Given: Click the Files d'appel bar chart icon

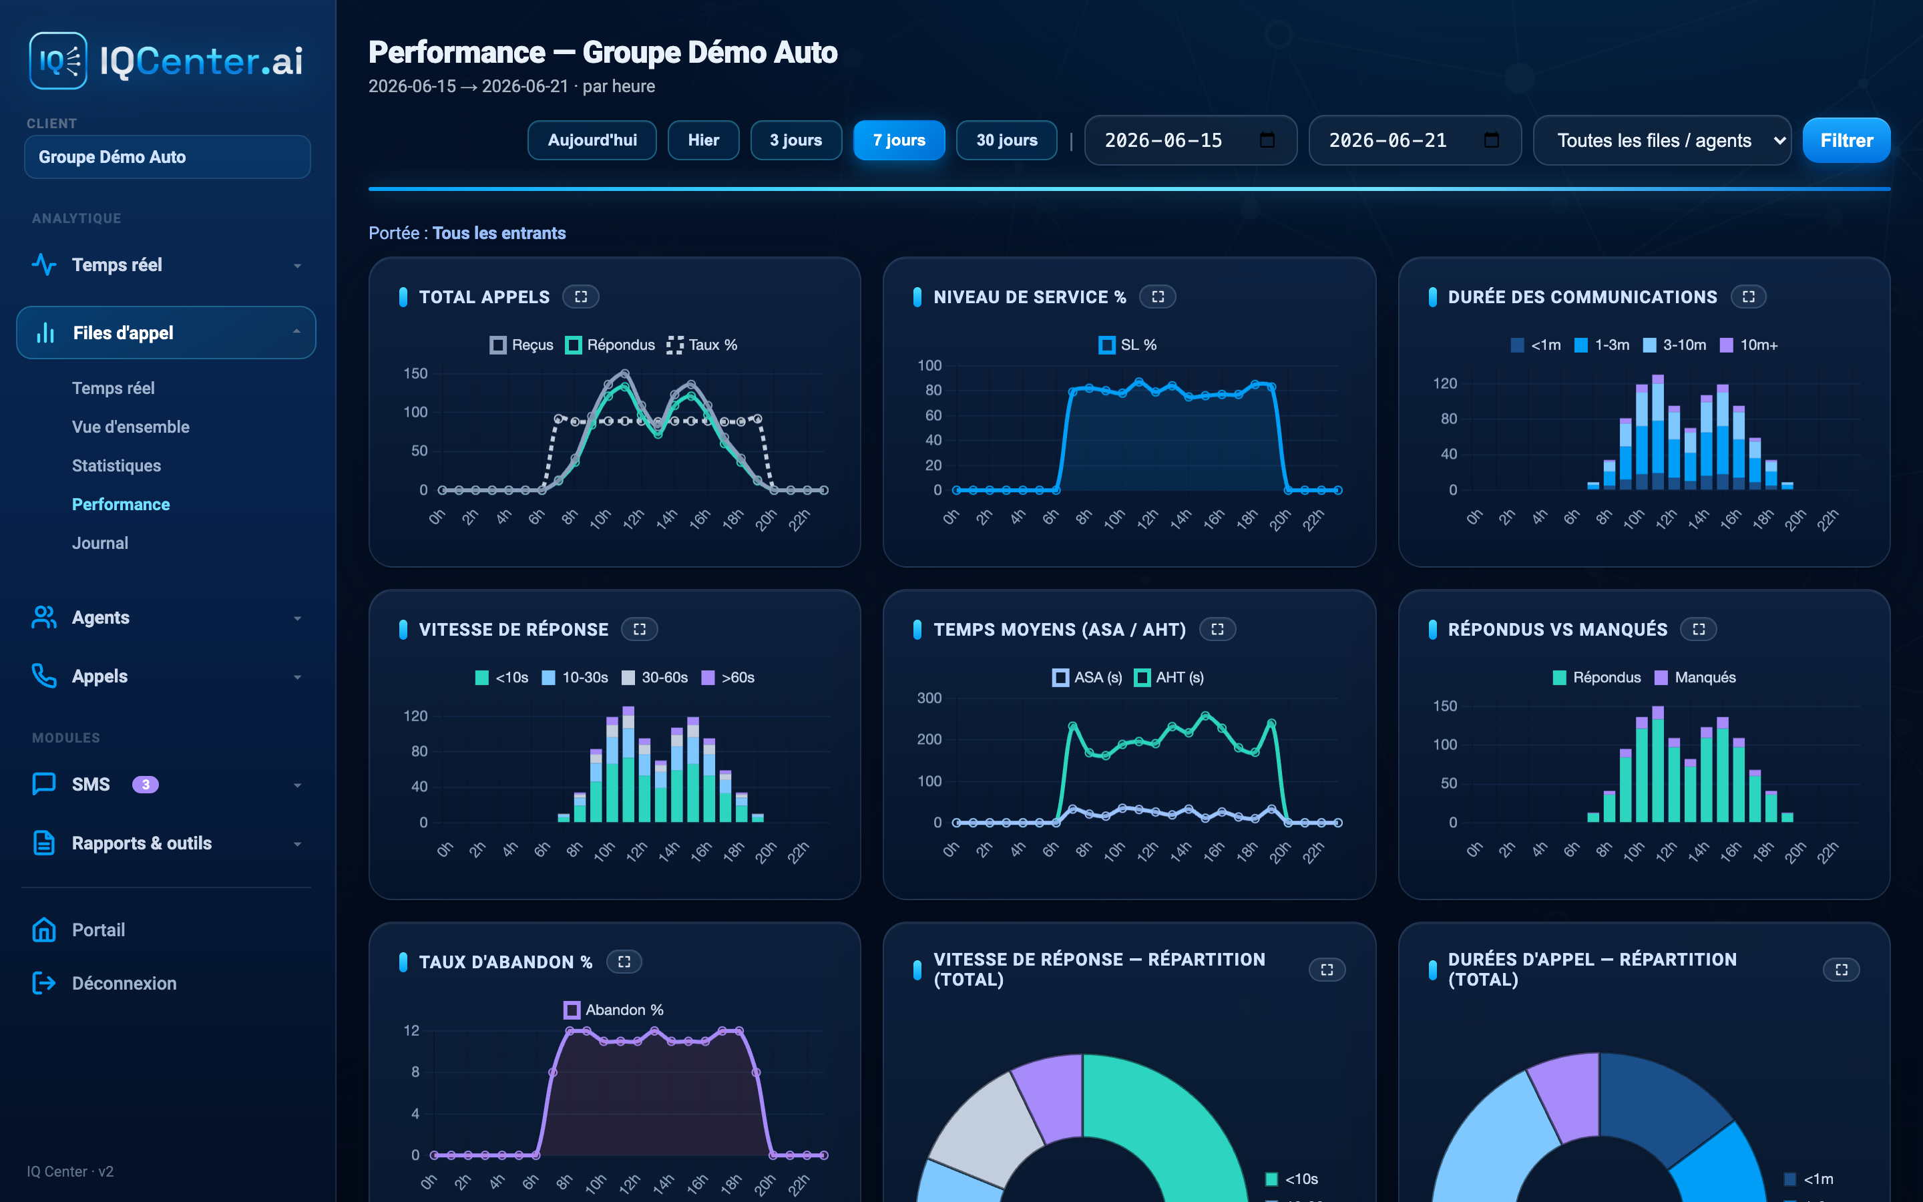Looking at the screenshot, I should point(45,333).
